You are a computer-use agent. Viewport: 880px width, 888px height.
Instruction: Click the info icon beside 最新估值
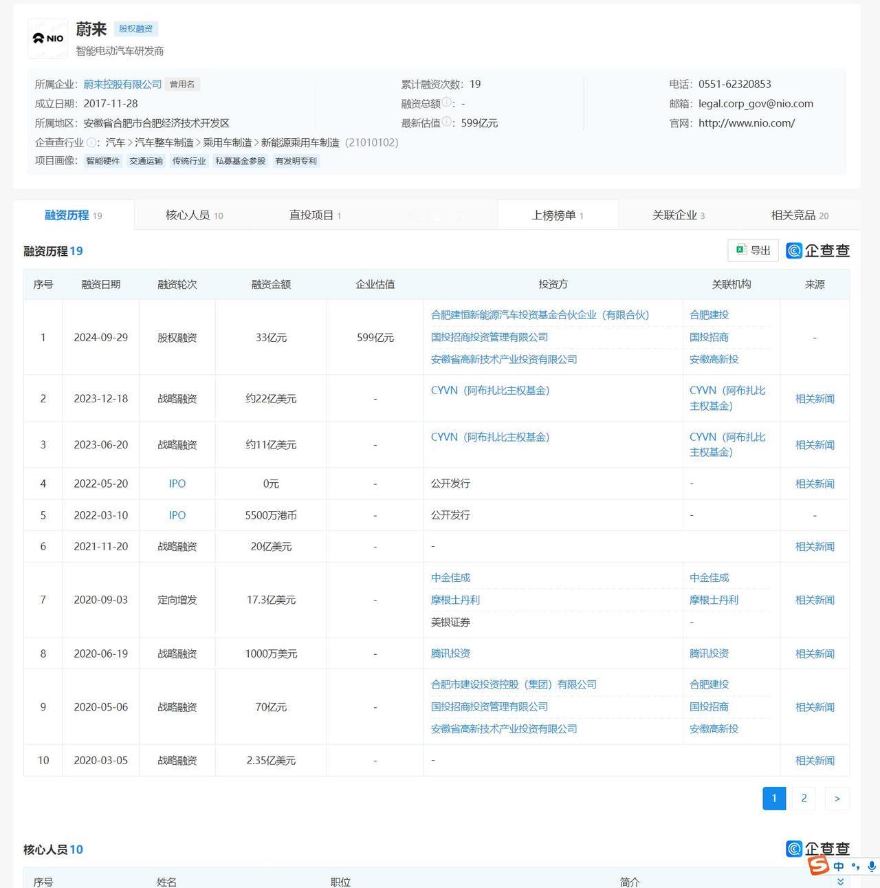447,122
